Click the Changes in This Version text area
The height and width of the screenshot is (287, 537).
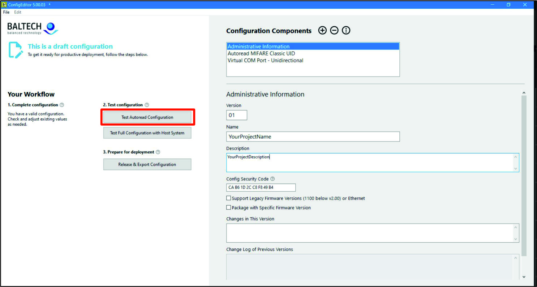click(x=373, y=233)
